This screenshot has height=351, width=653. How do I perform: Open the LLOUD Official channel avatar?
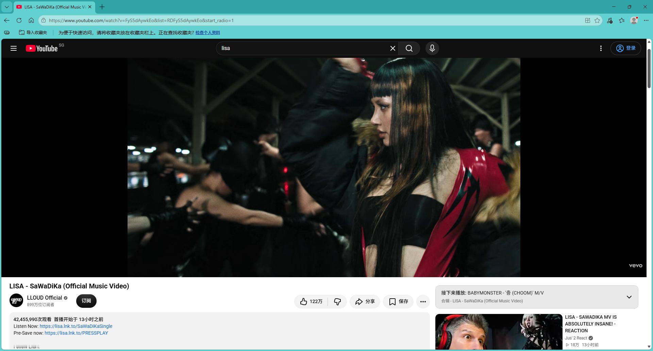pyautogui.click(x=16, y=301)
